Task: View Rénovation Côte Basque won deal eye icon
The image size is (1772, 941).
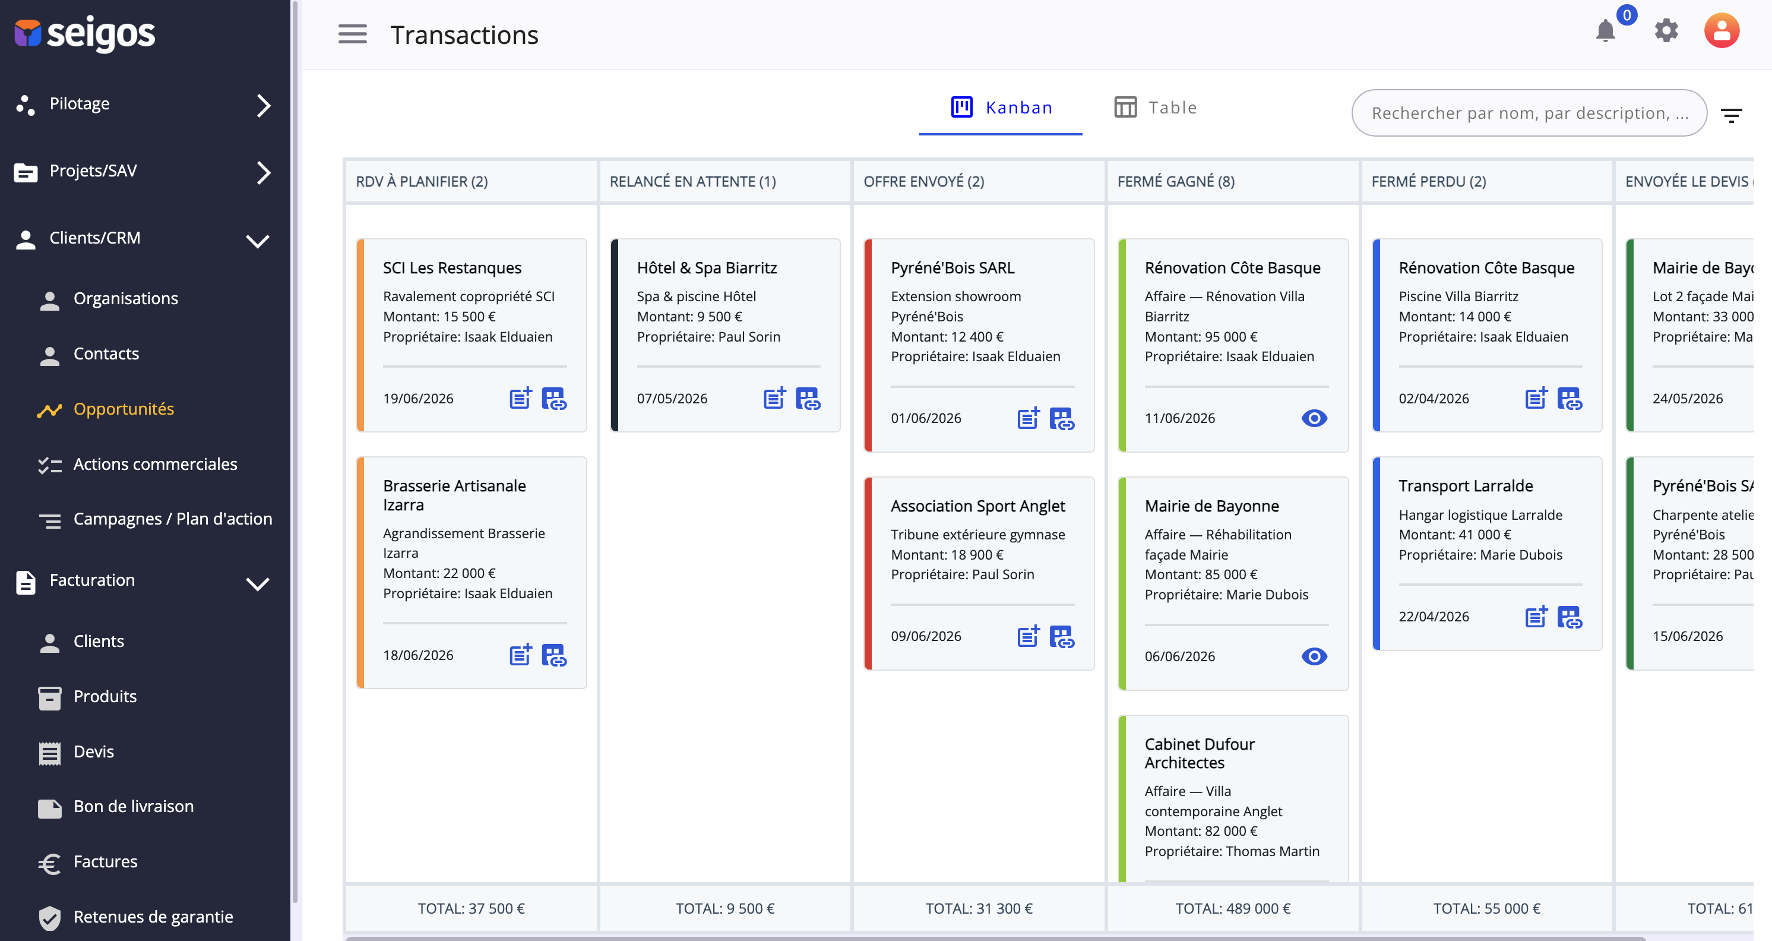Action: click(x=1314, y=418)
